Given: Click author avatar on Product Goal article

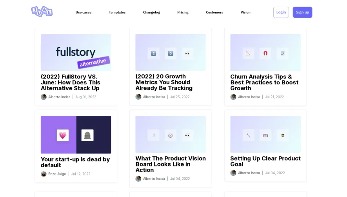Looking at the screenshot, I should click(233, 173).
